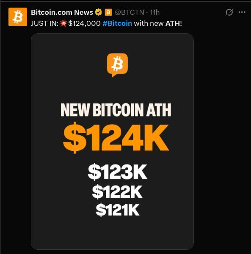Click the $123K line in the image

coord(118,172)
